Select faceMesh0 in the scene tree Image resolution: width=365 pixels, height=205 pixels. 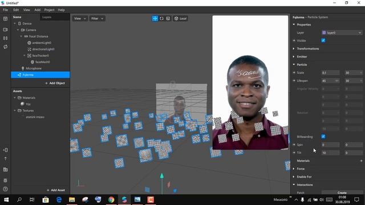tap(42, 62)
